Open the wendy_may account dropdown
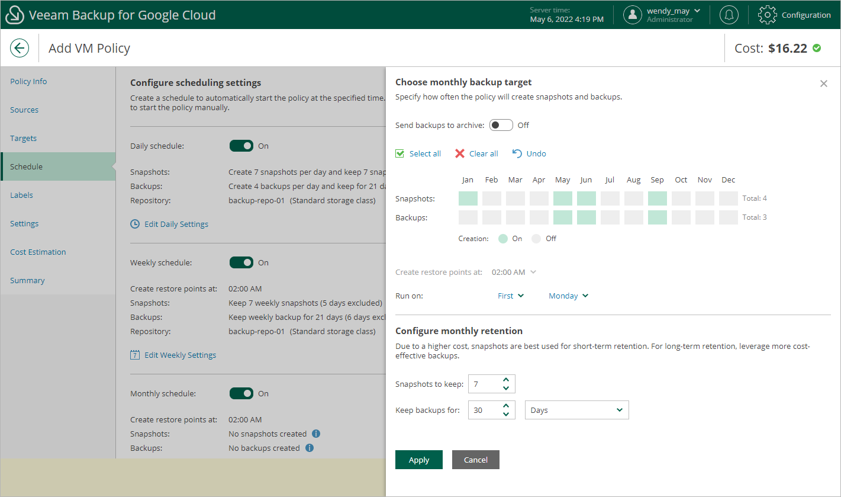Screen dimensions: 841x497 click(697, 11)
